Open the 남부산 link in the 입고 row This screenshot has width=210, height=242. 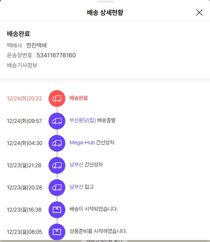tap(76, 187)
